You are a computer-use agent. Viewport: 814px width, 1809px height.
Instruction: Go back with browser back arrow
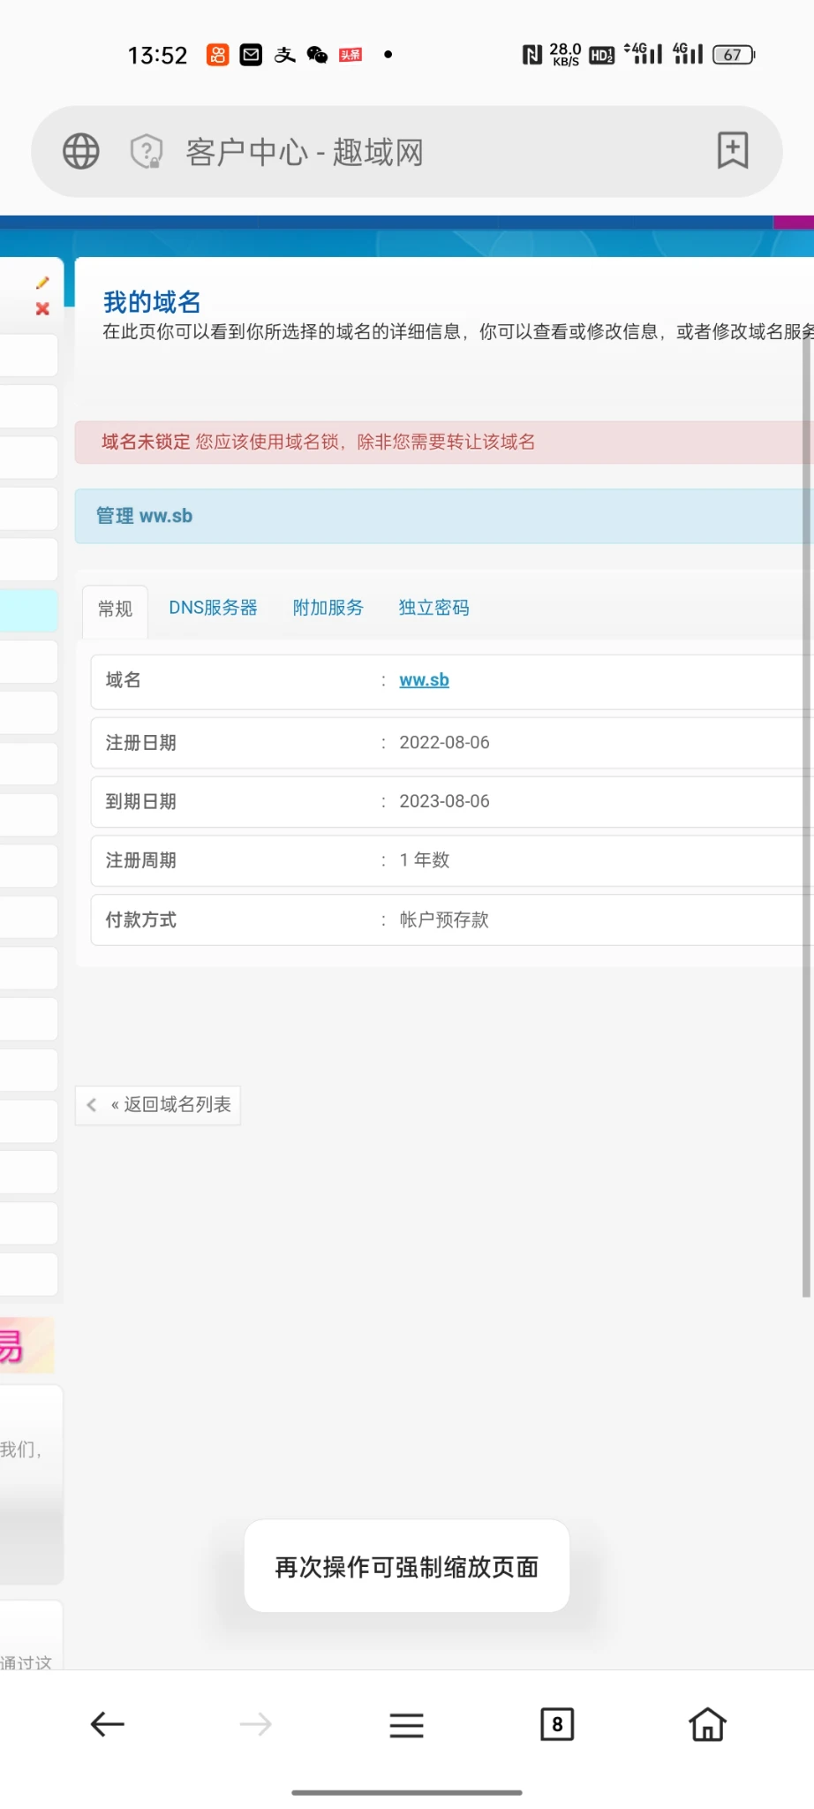coord(108,1723)
